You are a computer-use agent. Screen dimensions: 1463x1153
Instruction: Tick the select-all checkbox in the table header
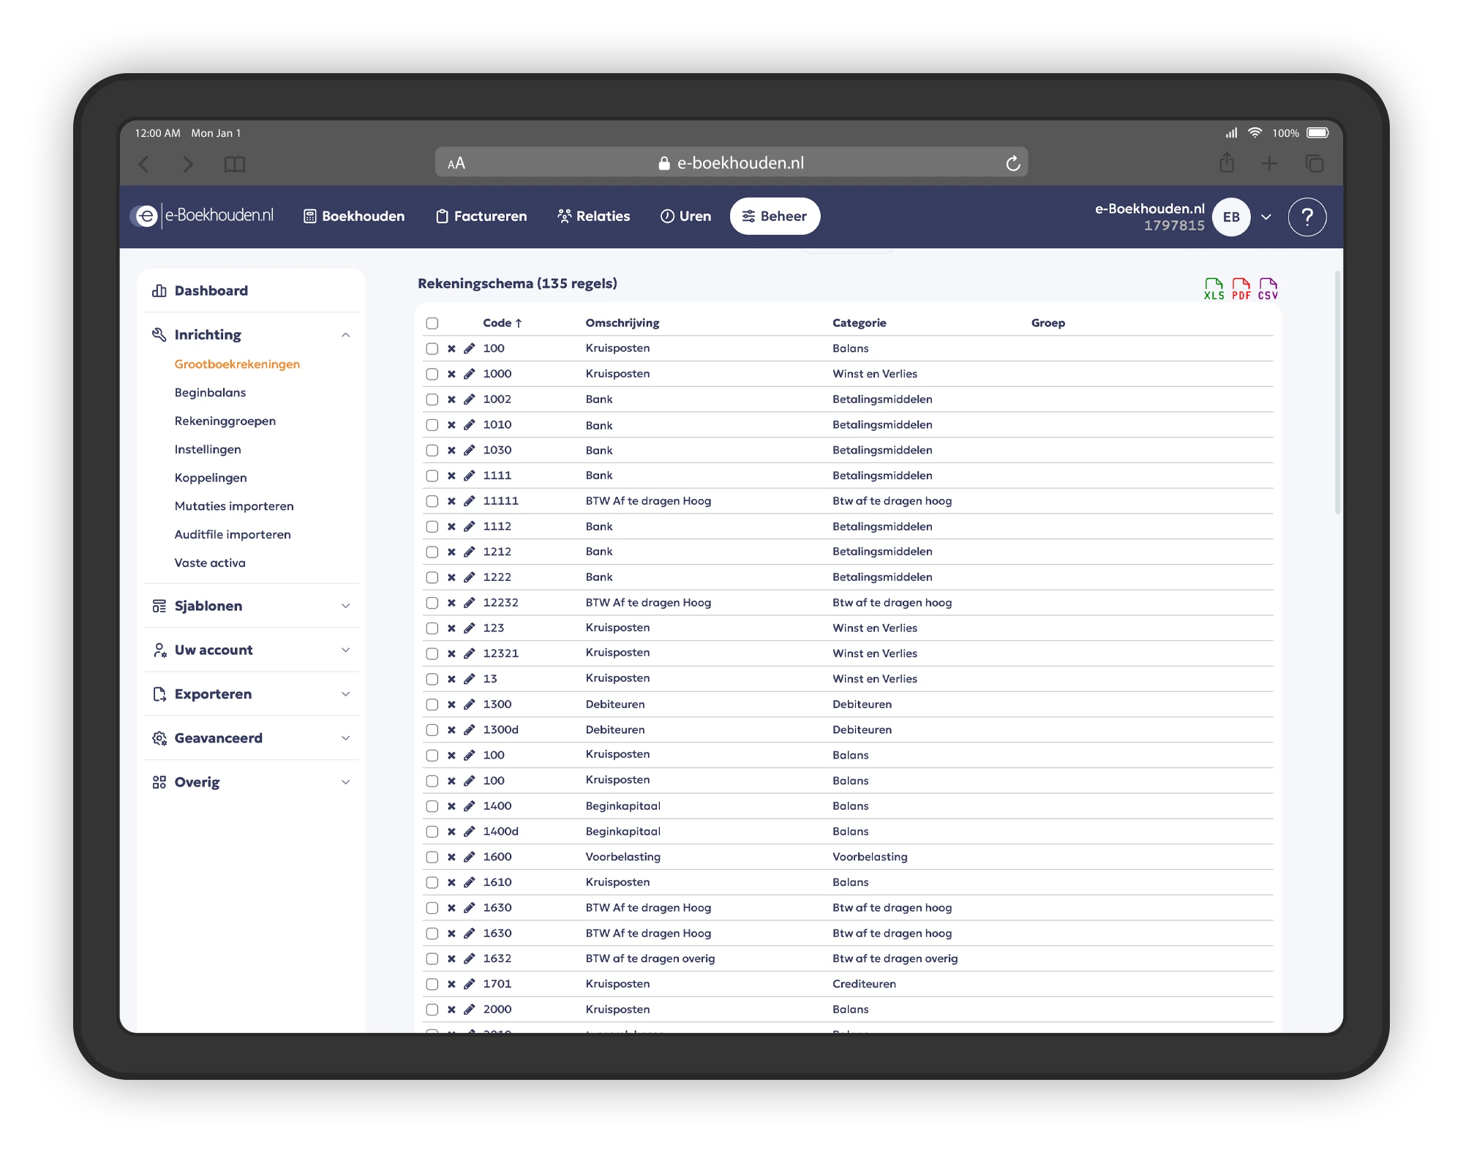[x=432, y=323]
